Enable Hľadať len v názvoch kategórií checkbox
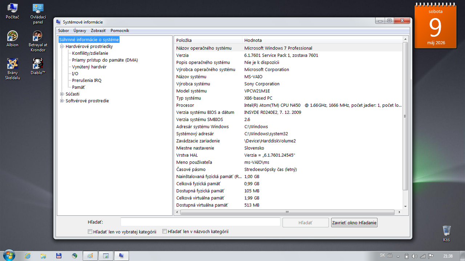The height and width of the screenshot is (261, 465). pos(165,231)
